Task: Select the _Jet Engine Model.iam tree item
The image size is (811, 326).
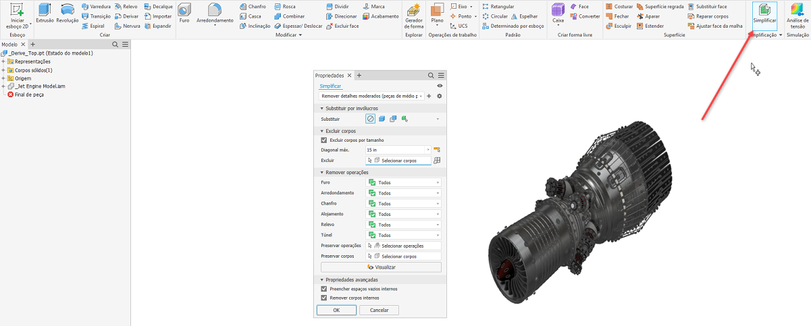Action: (x=36, y=86)
